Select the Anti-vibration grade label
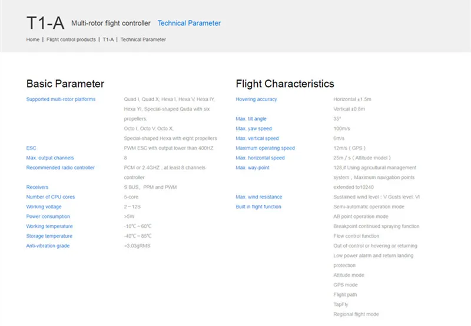471x326 pixels. [48, 246]
